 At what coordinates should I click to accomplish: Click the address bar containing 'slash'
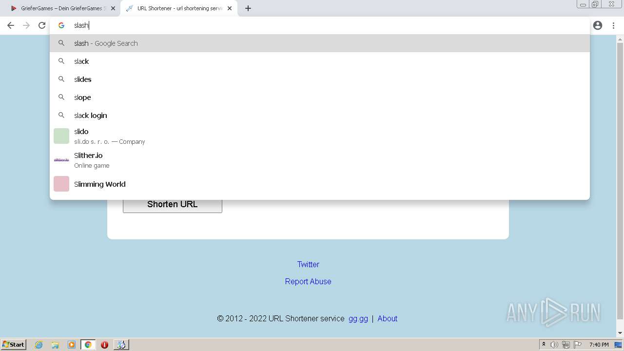319,25
